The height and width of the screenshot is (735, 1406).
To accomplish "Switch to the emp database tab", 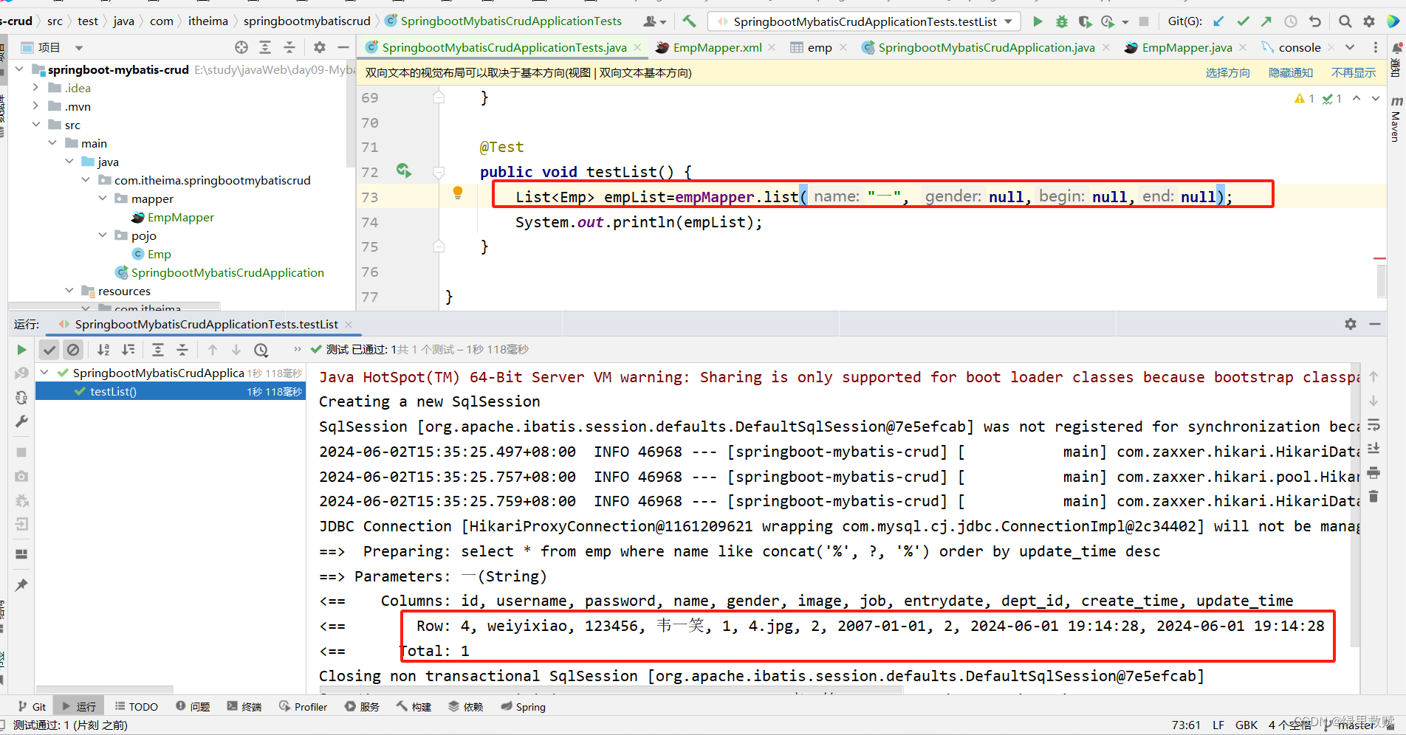I will (x=819, y=46).
